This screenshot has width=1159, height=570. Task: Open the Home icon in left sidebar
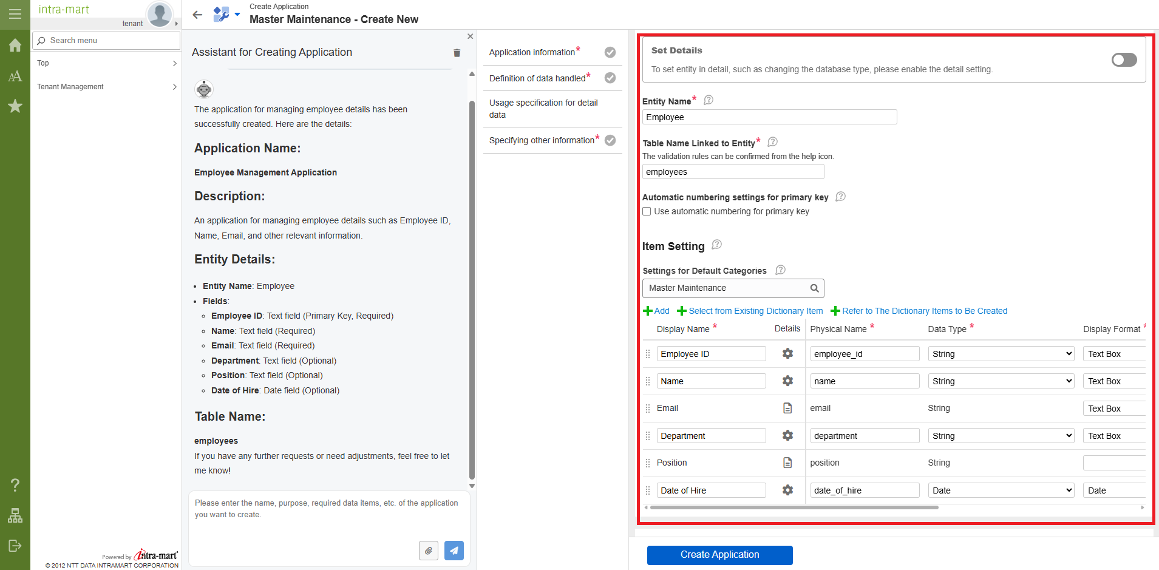click(x=15, y=46)
